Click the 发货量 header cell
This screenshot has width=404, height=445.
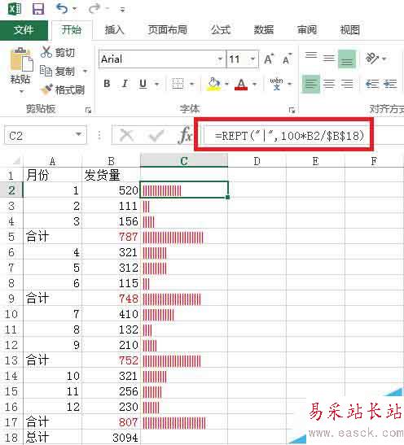coord(111,175)
